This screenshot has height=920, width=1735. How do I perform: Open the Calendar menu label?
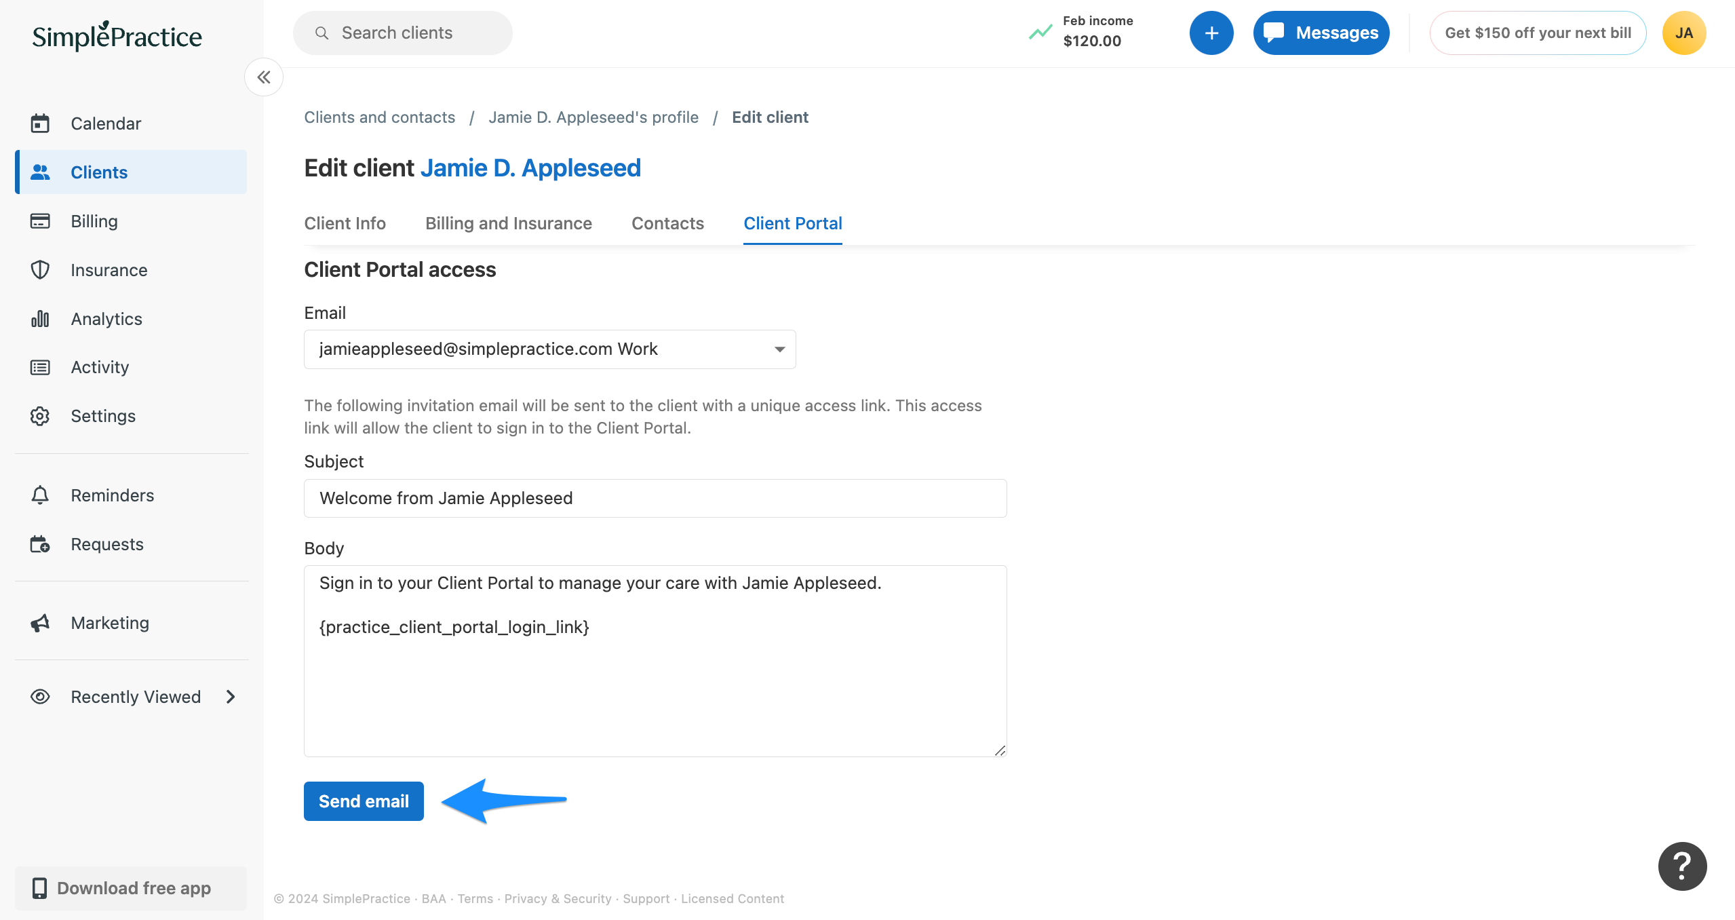tap(106, 123)
